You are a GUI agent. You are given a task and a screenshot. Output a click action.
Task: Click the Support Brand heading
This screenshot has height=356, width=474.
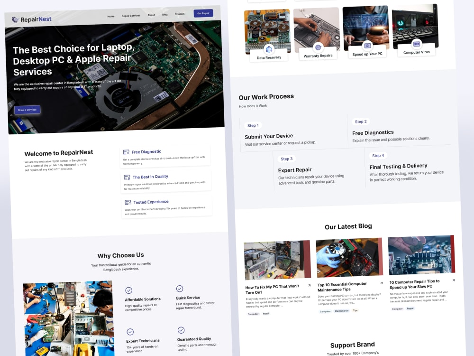[x=353, y=345]
